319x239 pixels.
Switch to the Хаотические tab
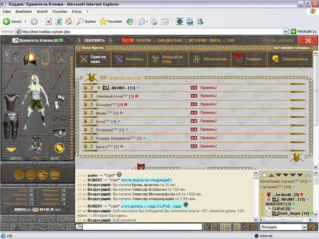tap(210, 59)
